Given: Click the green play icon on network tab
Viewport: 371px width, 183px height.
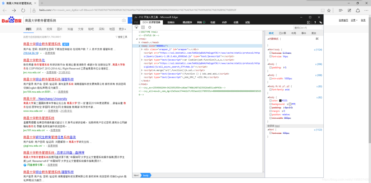Looking at the screenshot, I should pos(204,22).
